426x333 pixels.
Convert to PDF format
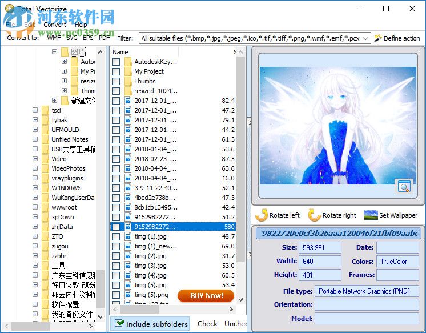[x=105, y=38]
